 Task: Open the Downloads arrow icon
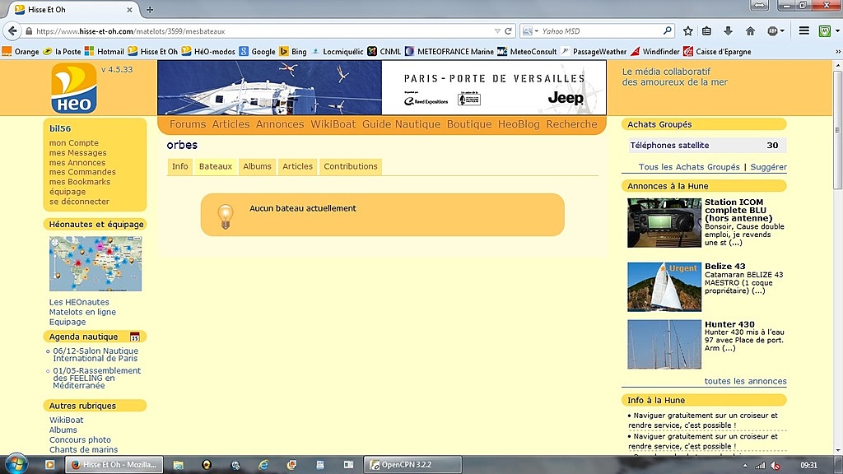pyautogui.click(x=728, y=31)
